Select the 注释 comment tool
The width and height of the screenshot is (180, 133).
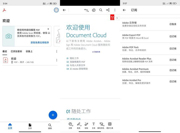(x=70, y=126)
